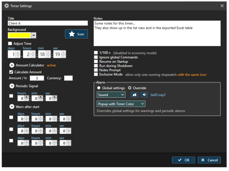Image resolution: width=229 pixels, height=171 pixels.
Task: Increase Periodic Signal min value
Action: coord(40,97)
